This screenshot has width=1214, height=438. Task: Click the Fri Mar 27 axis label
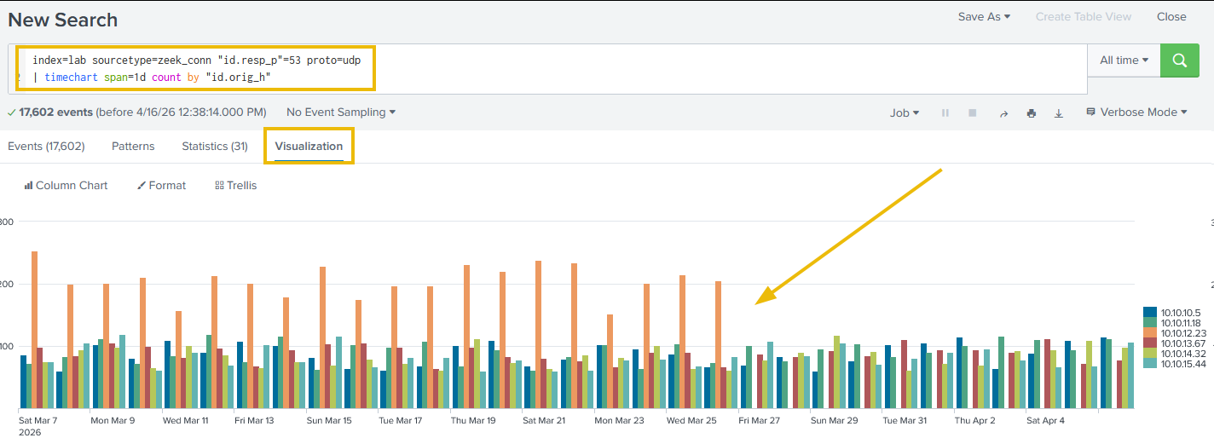coord(759,420)
